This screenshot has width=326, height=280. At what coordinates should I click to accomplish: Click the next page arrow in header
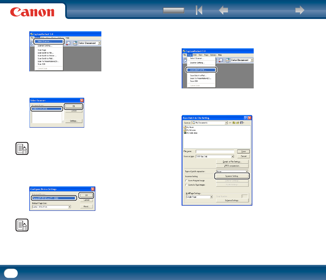pyautogui.click(x=300, y=11)
